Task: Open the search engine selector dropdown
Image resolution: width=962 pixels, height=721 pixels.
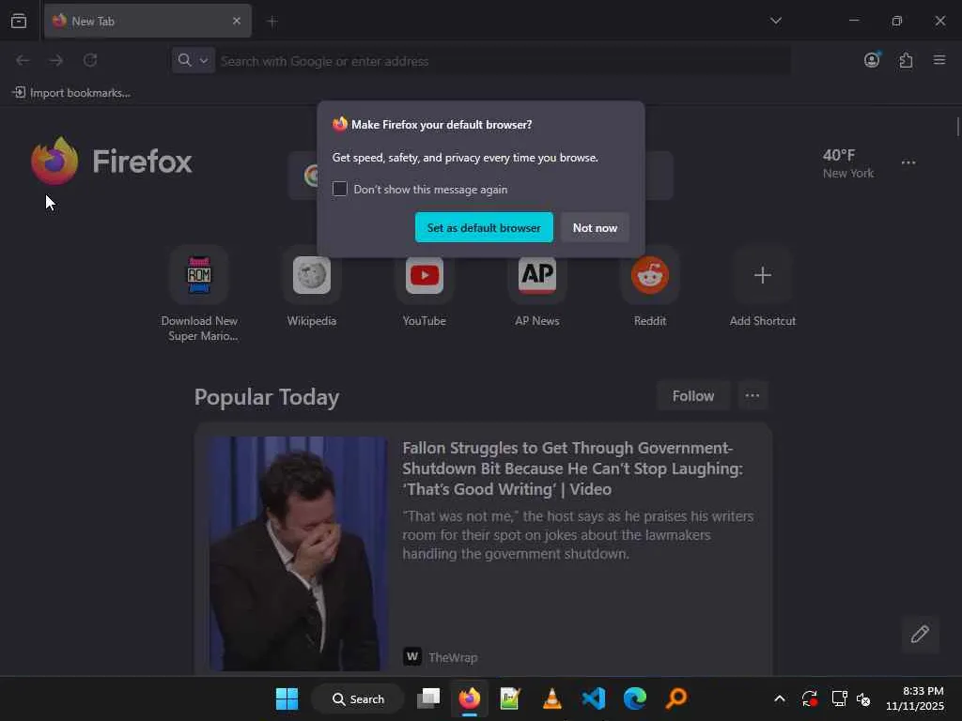Action: coord(194,60)
